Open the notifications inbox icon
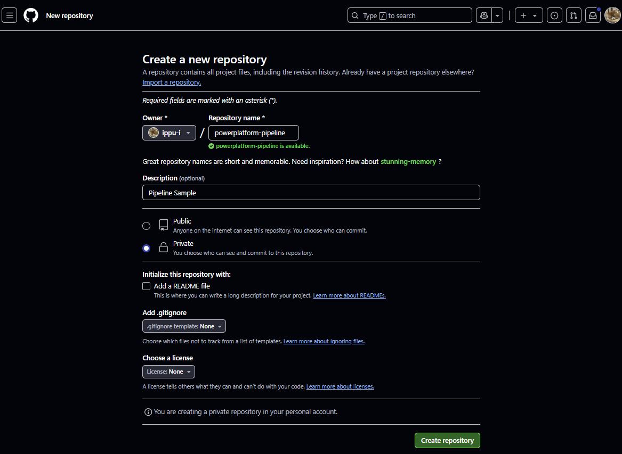Screen dimensions: 622x454 pyautogui.click(x=593, y=15)
